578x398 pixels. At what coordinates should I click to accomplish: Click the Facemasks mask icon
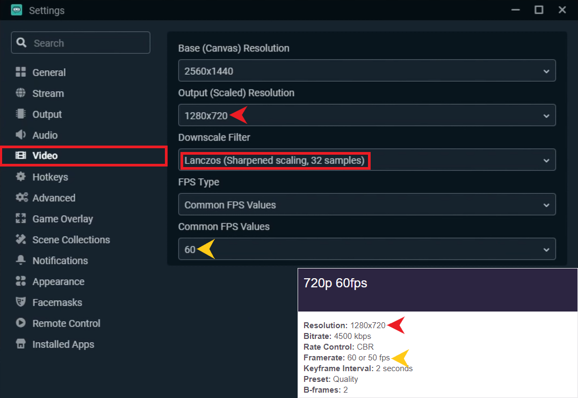click(20, 302)
